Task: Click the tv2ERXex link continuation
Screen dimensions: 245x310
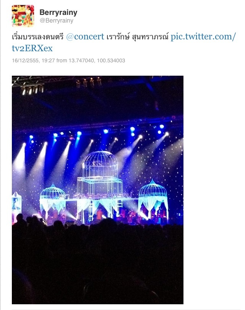Action: click(32, 48)
